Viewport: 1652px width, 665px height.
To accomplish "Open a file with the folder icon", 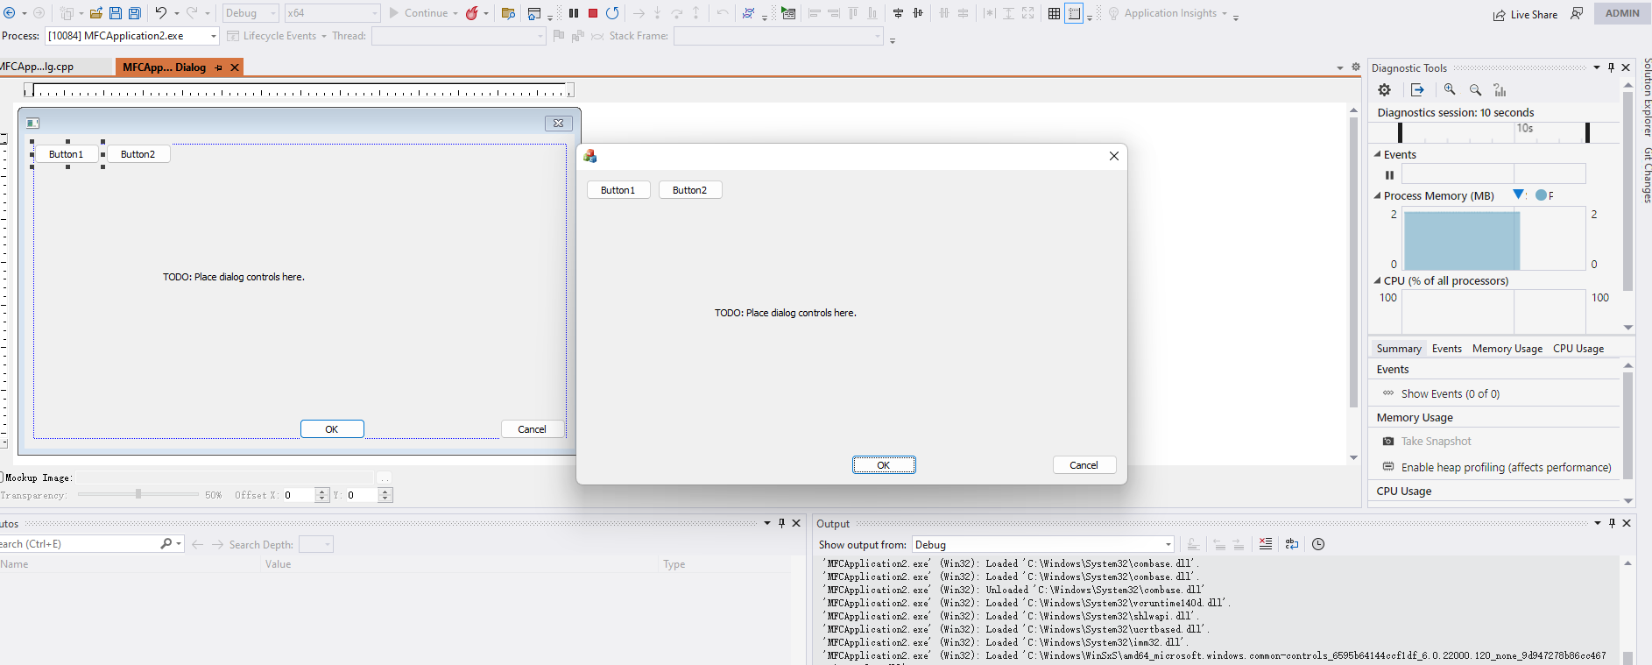I will click(96, 13).
